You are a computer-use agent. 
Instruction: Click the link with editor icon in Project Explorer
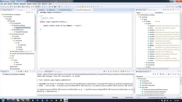[29, 12]
